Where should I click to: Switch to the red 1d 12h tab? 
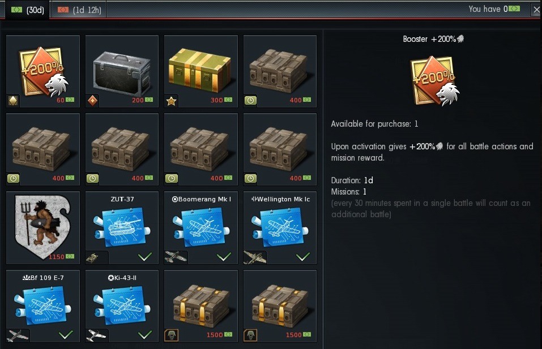[79, 10]
